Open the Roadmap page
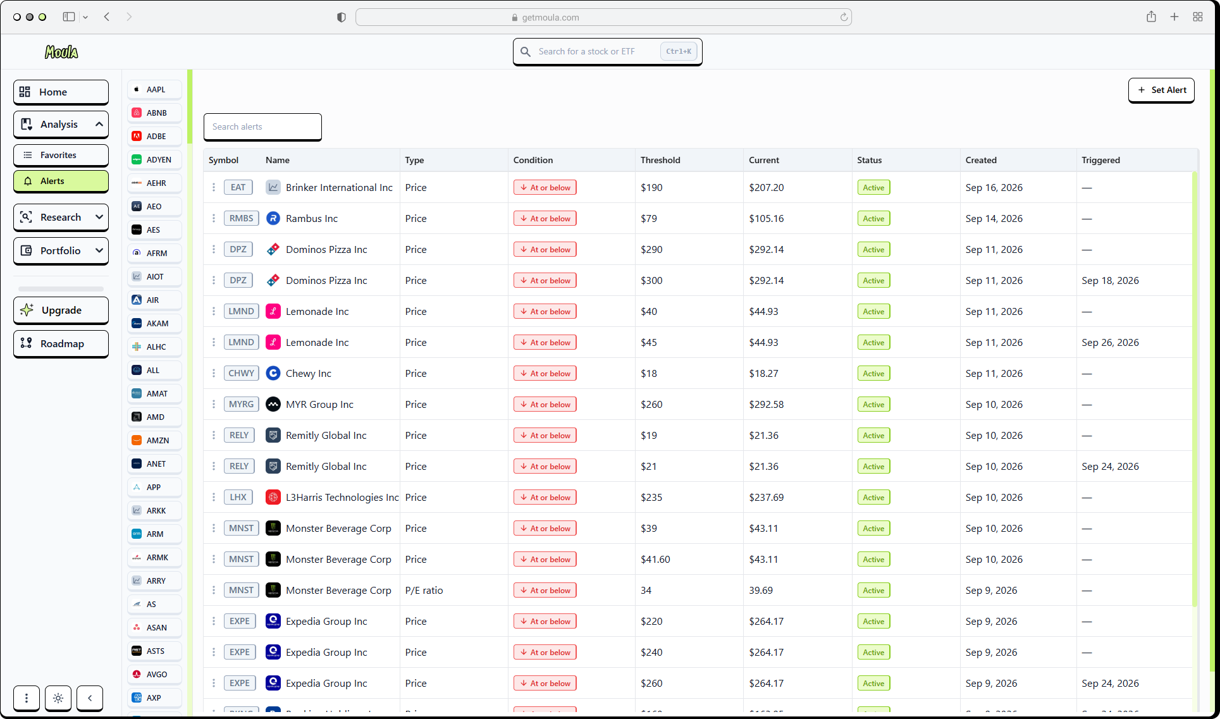 [61, 343]
